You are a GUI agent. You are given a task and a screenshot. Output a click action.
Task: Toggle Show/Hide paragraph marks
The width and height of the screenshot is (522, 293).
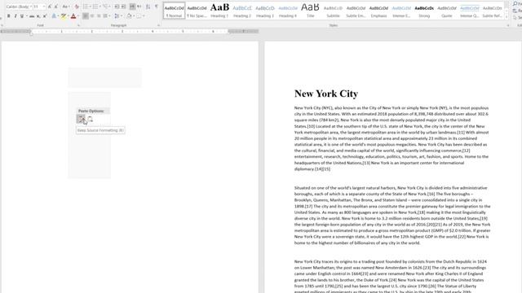point(156,7)
